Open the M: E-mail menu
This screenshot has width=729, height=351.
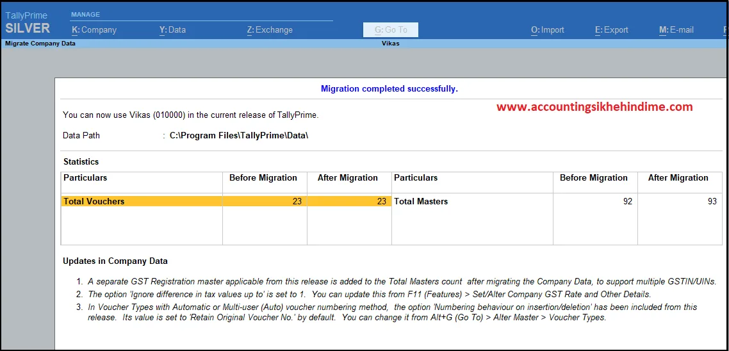(676, 29)
